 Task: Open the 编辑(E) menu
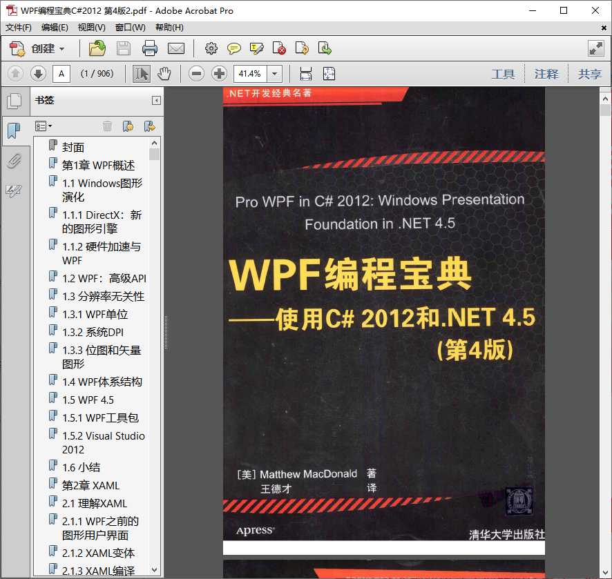pos(55,28)
